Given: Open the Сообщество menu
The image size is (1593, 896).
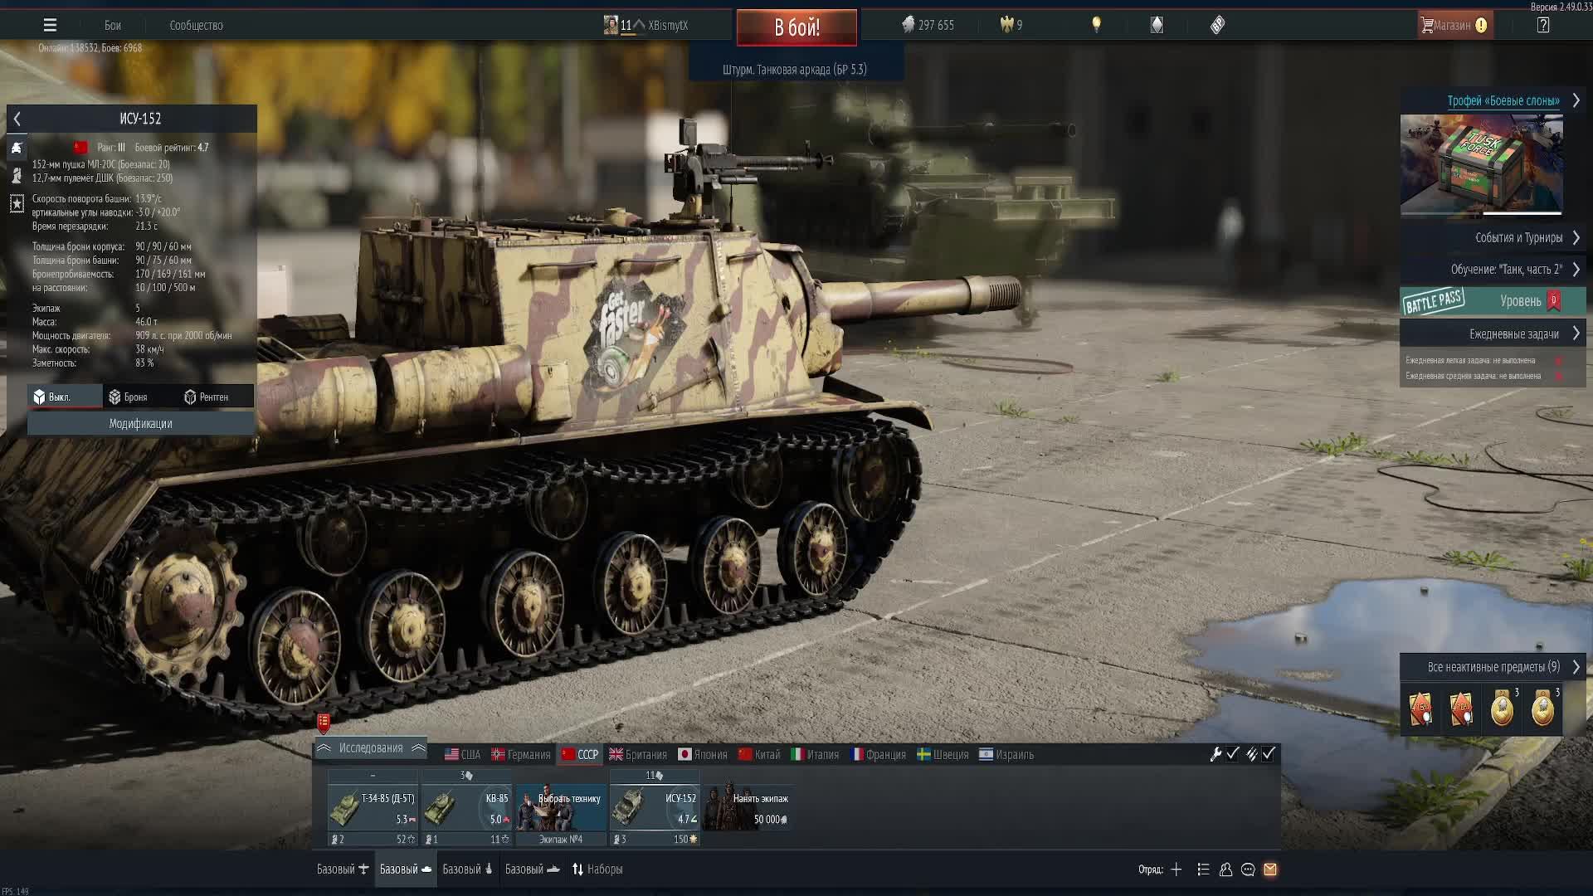Looking at the screenshot, I should [x=197, y=25].
